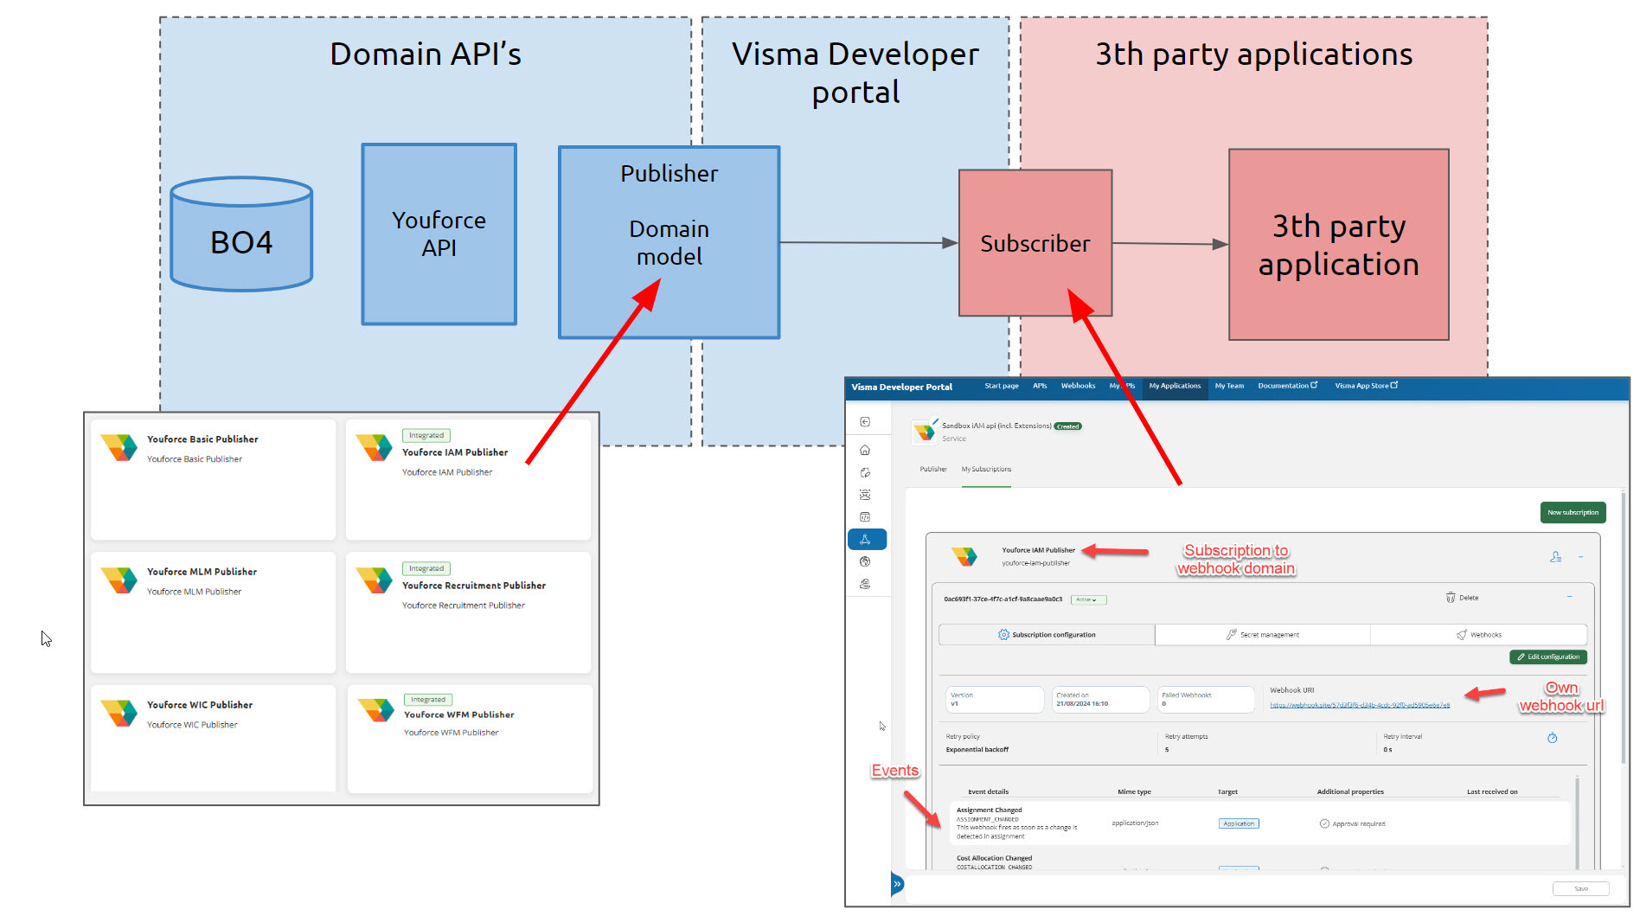Click the Exponential backoff retry policy value
1640x916 pixels.
point(977,750)
